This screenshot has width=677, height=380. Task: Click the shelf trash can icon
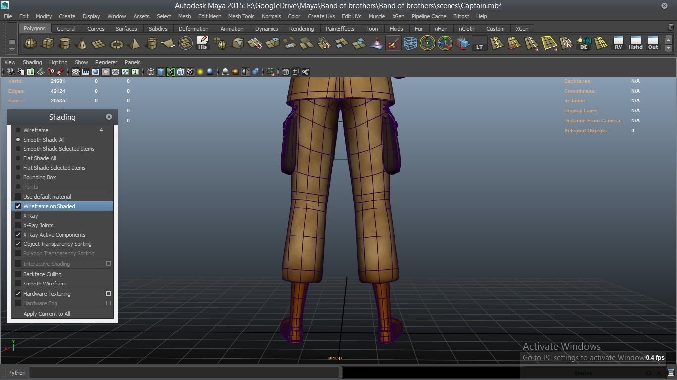[671, 27]
